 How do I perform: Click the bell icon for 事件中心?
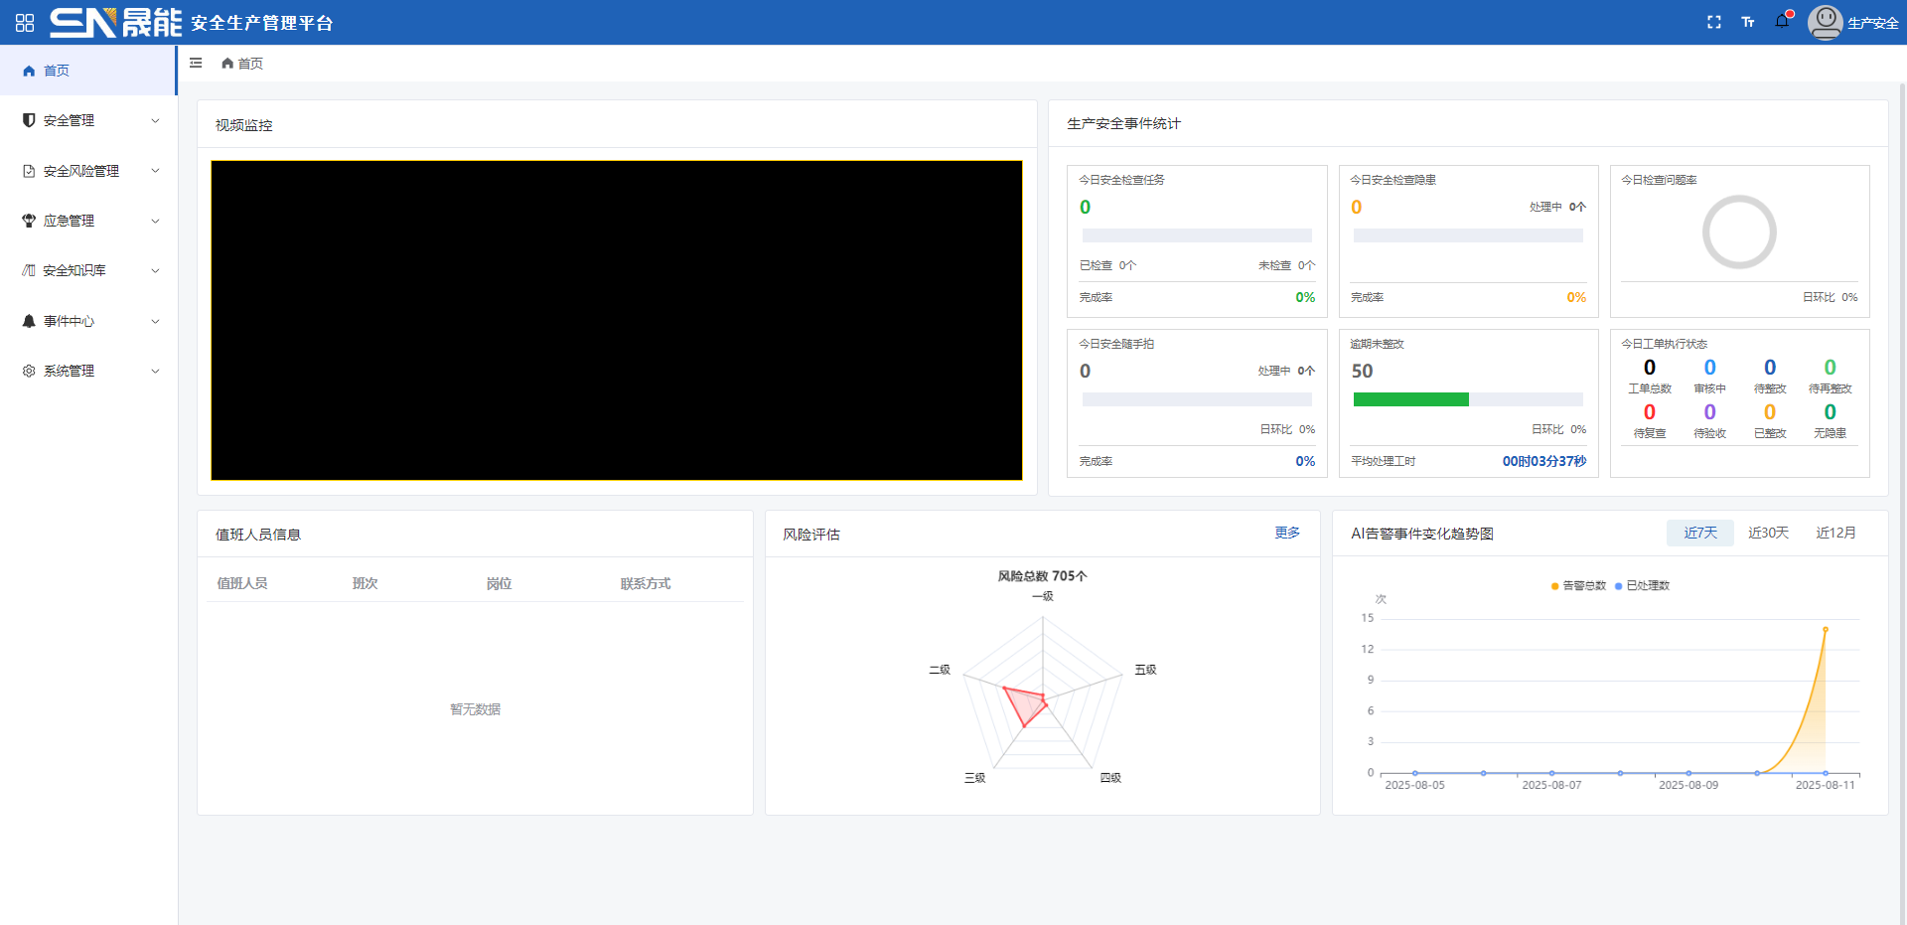pyautogui.click(x=29, y=321)
